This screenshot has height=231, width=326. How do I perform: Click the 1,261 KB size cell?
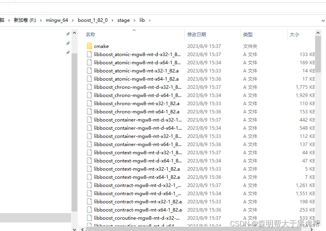point(305,185)
